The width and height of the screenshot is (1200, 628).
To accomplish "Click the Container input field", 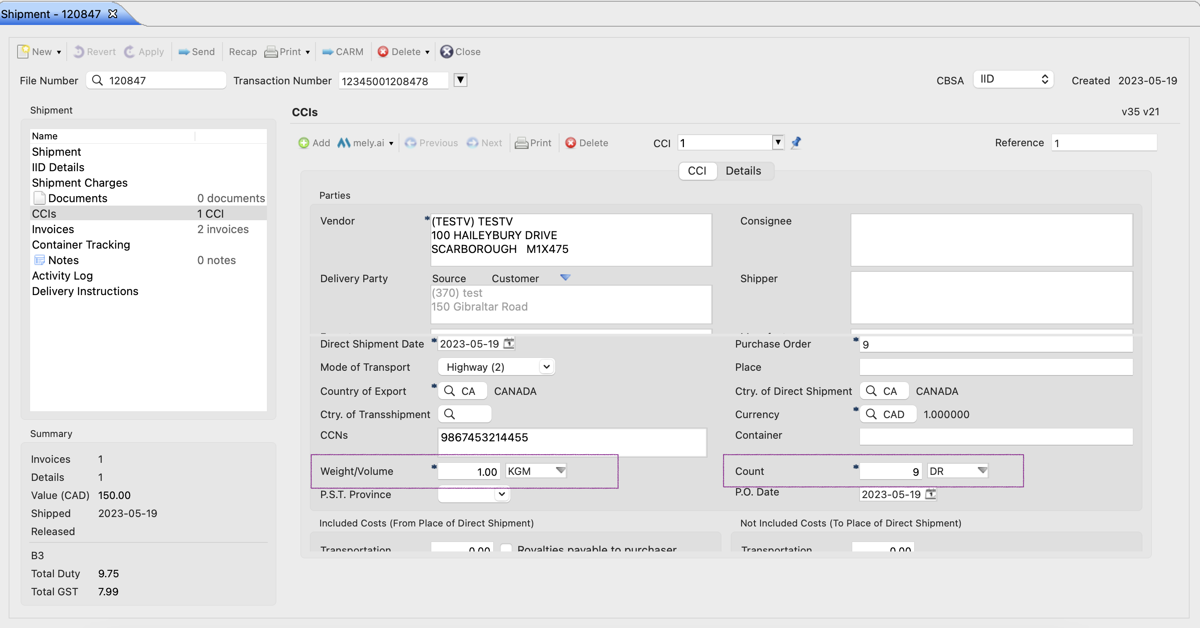I will click(996, 436).
